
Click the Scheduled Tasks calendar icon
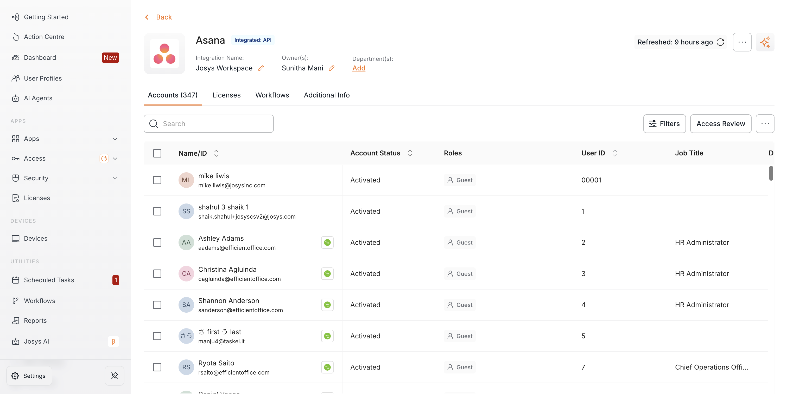[x=16, y=280]
